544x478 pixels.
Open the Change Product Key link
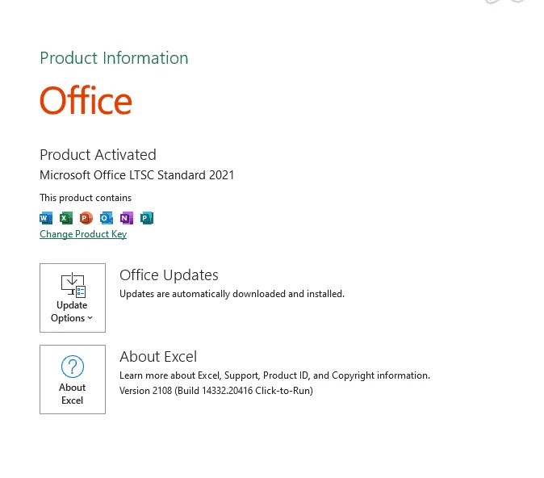pyautogui.click(x=83, y=234)
